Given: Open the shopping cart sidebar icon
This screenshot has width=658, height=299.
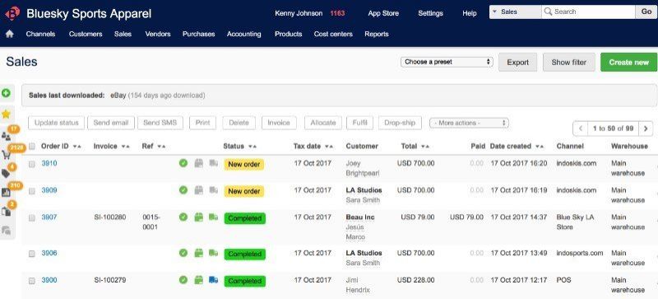Looking at the screenshot, I should 6,154.
